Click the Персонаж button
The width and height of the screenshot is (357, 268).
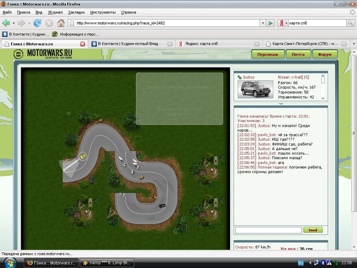click(268, 55)
